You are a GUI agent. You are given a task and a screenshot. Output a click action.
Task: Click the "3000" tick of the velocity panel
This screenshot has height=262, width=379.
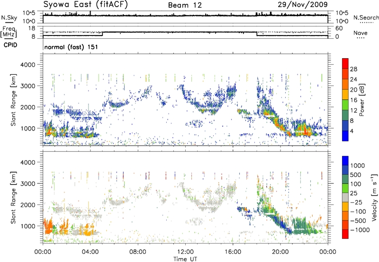pyautogui.click(x=27, y=183)
